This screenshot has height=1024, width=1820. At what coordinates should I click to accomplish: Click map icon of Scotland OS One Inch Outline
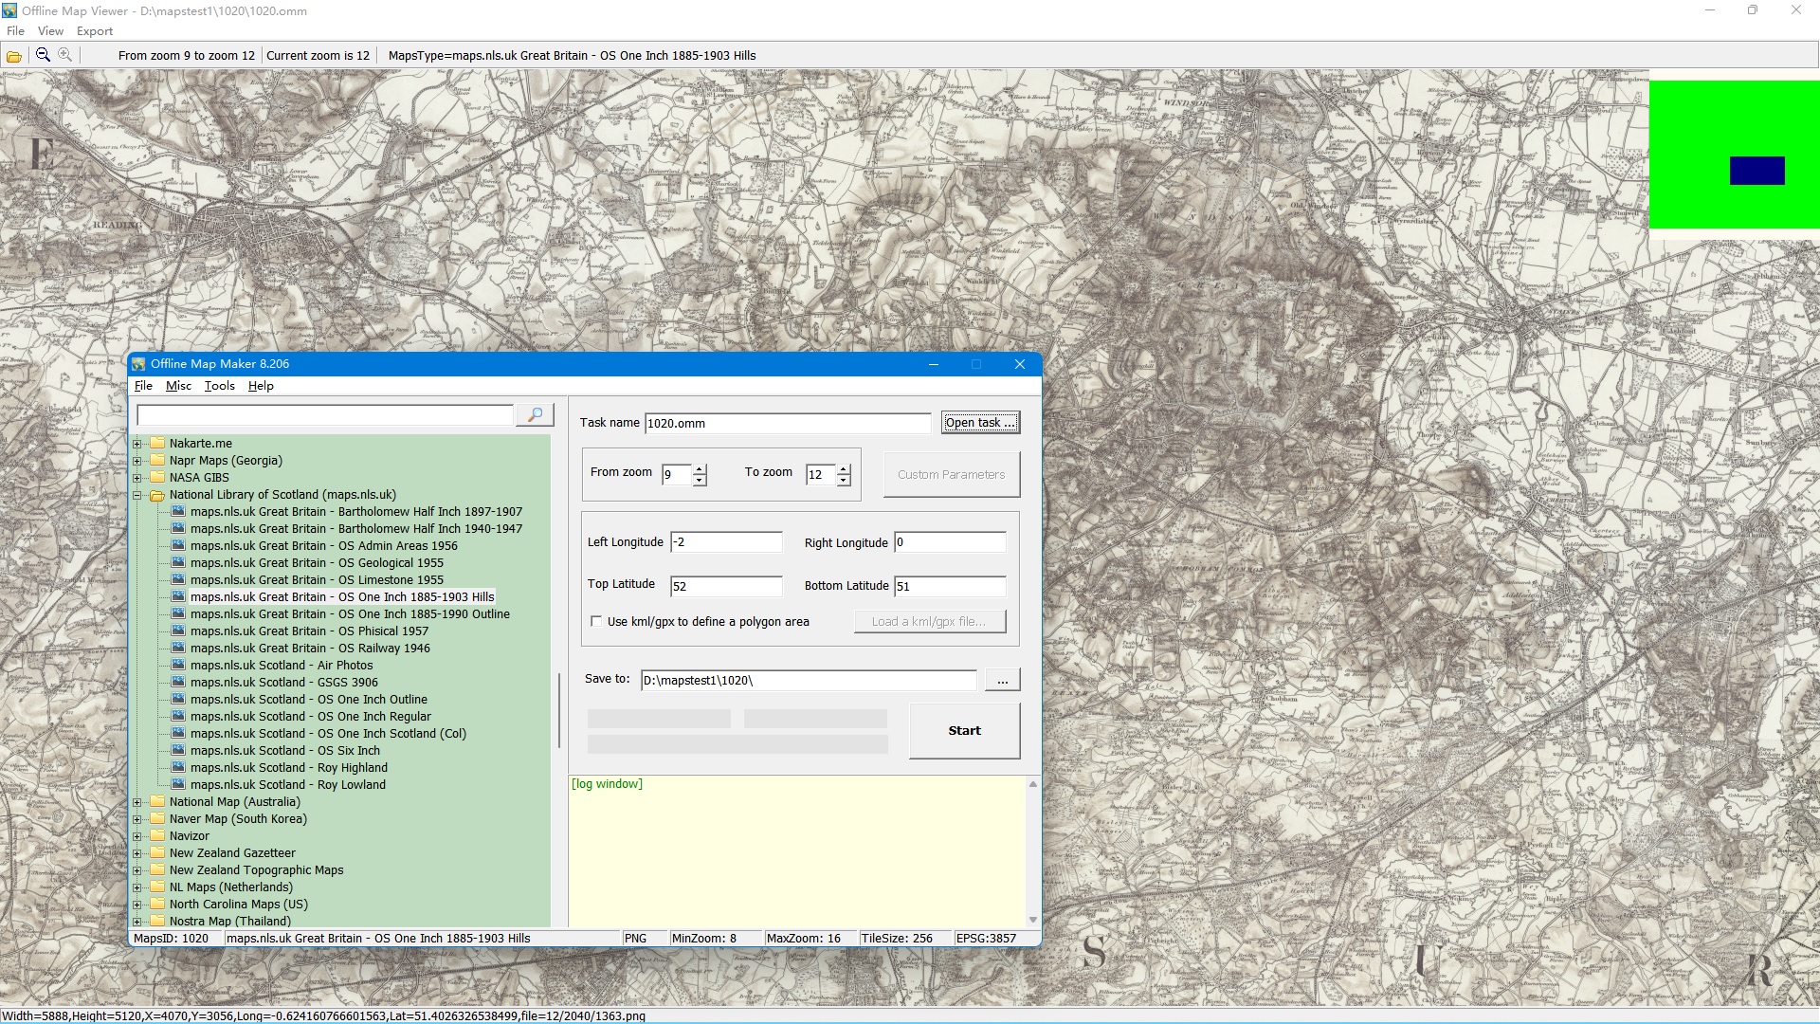[x=178, y=699]
